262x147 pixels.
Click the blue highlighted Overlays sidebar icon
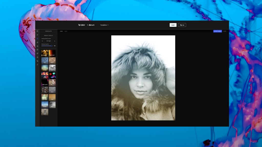(x=37, y=39)
